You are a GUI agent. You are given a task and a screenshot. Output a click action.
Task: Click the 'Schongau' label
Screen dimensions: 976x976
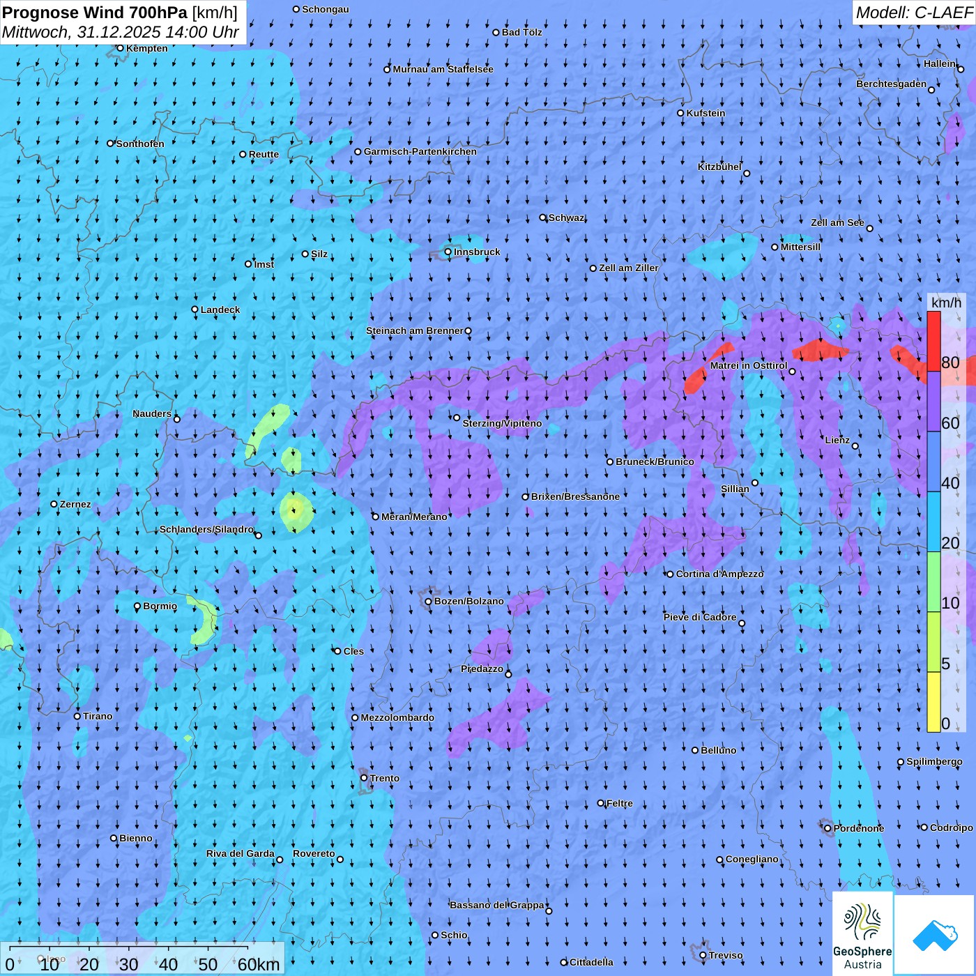tap(326, 9)
